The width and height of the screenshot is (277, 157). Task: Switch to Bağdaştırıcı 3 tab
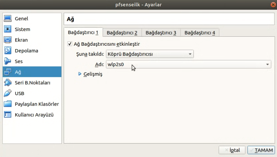click(x=161, y=33)
